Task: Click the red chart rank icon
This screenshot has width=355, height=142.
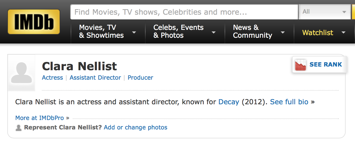Action: [x=301, y=65]
